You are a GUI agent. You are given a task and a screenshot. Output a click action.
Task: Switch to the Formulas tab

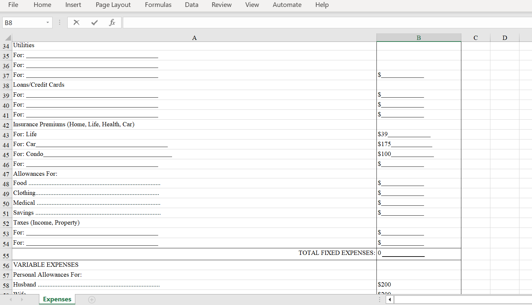click(158, 5)
